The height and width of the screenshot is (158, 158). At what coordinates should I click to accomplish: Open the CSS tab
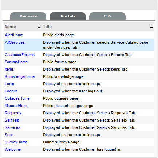tap(107, 16)
